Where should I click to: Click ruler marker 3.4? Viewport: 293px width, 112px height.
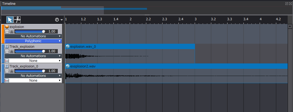point(246,19)
